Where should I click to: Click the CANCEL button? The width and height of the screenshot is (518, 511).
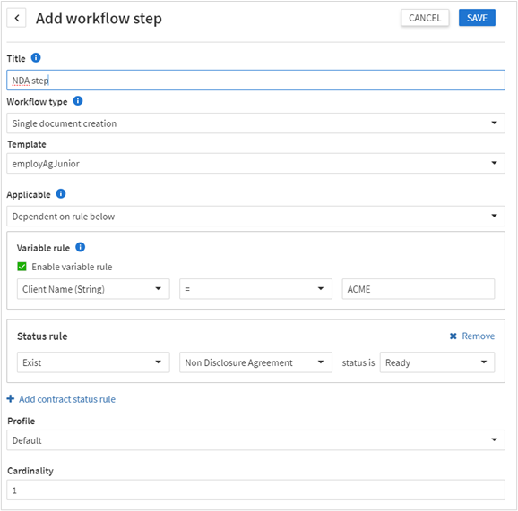[425, 18]
